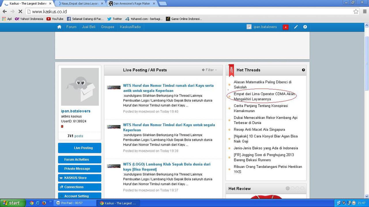Click the ipan.batalovers profile name link
Screen dimensions: 369x207
tap(76, 111)
